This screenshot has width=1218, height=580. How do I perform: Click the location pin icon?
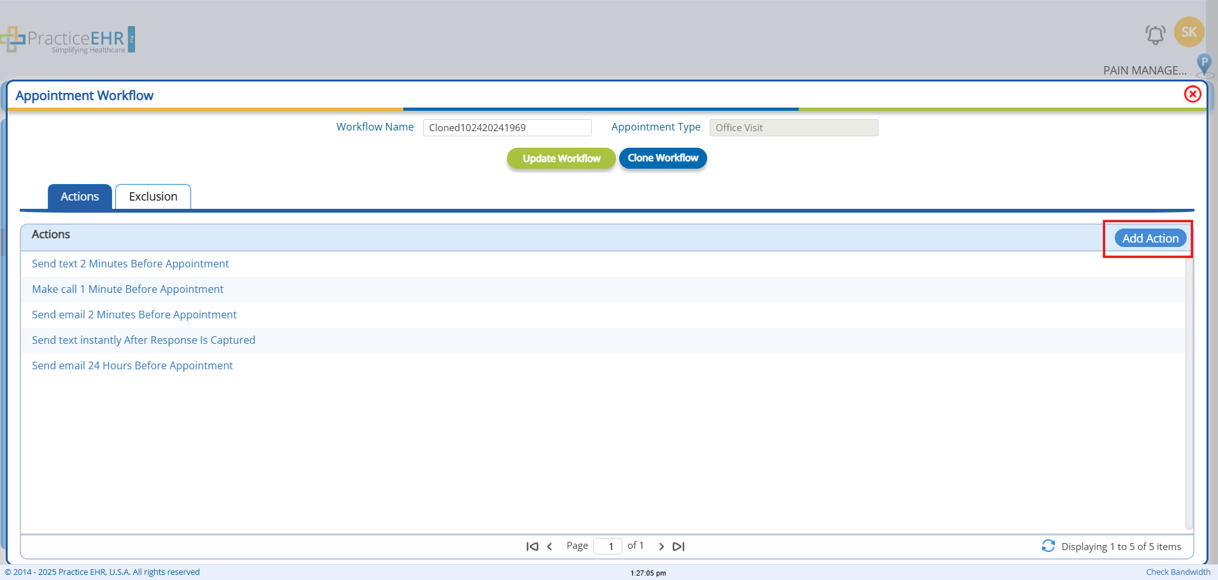pyautogui.click(x=1203, y=64)
